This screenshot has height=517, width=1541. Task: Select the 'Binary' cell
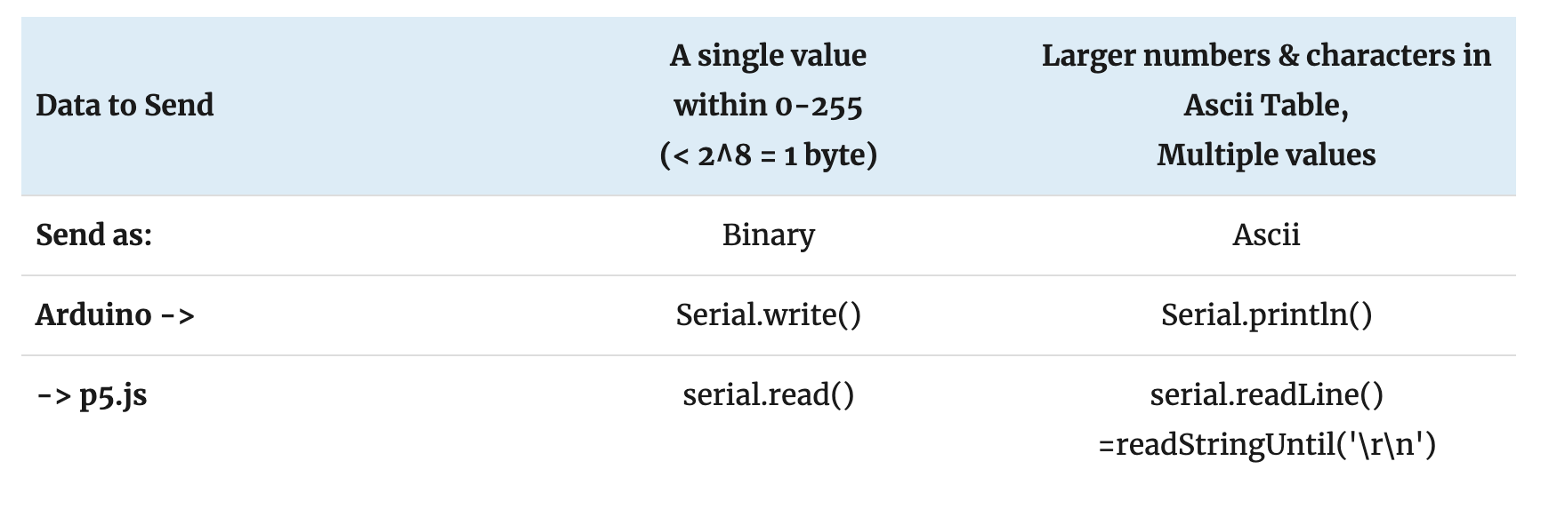click(768, 235)
